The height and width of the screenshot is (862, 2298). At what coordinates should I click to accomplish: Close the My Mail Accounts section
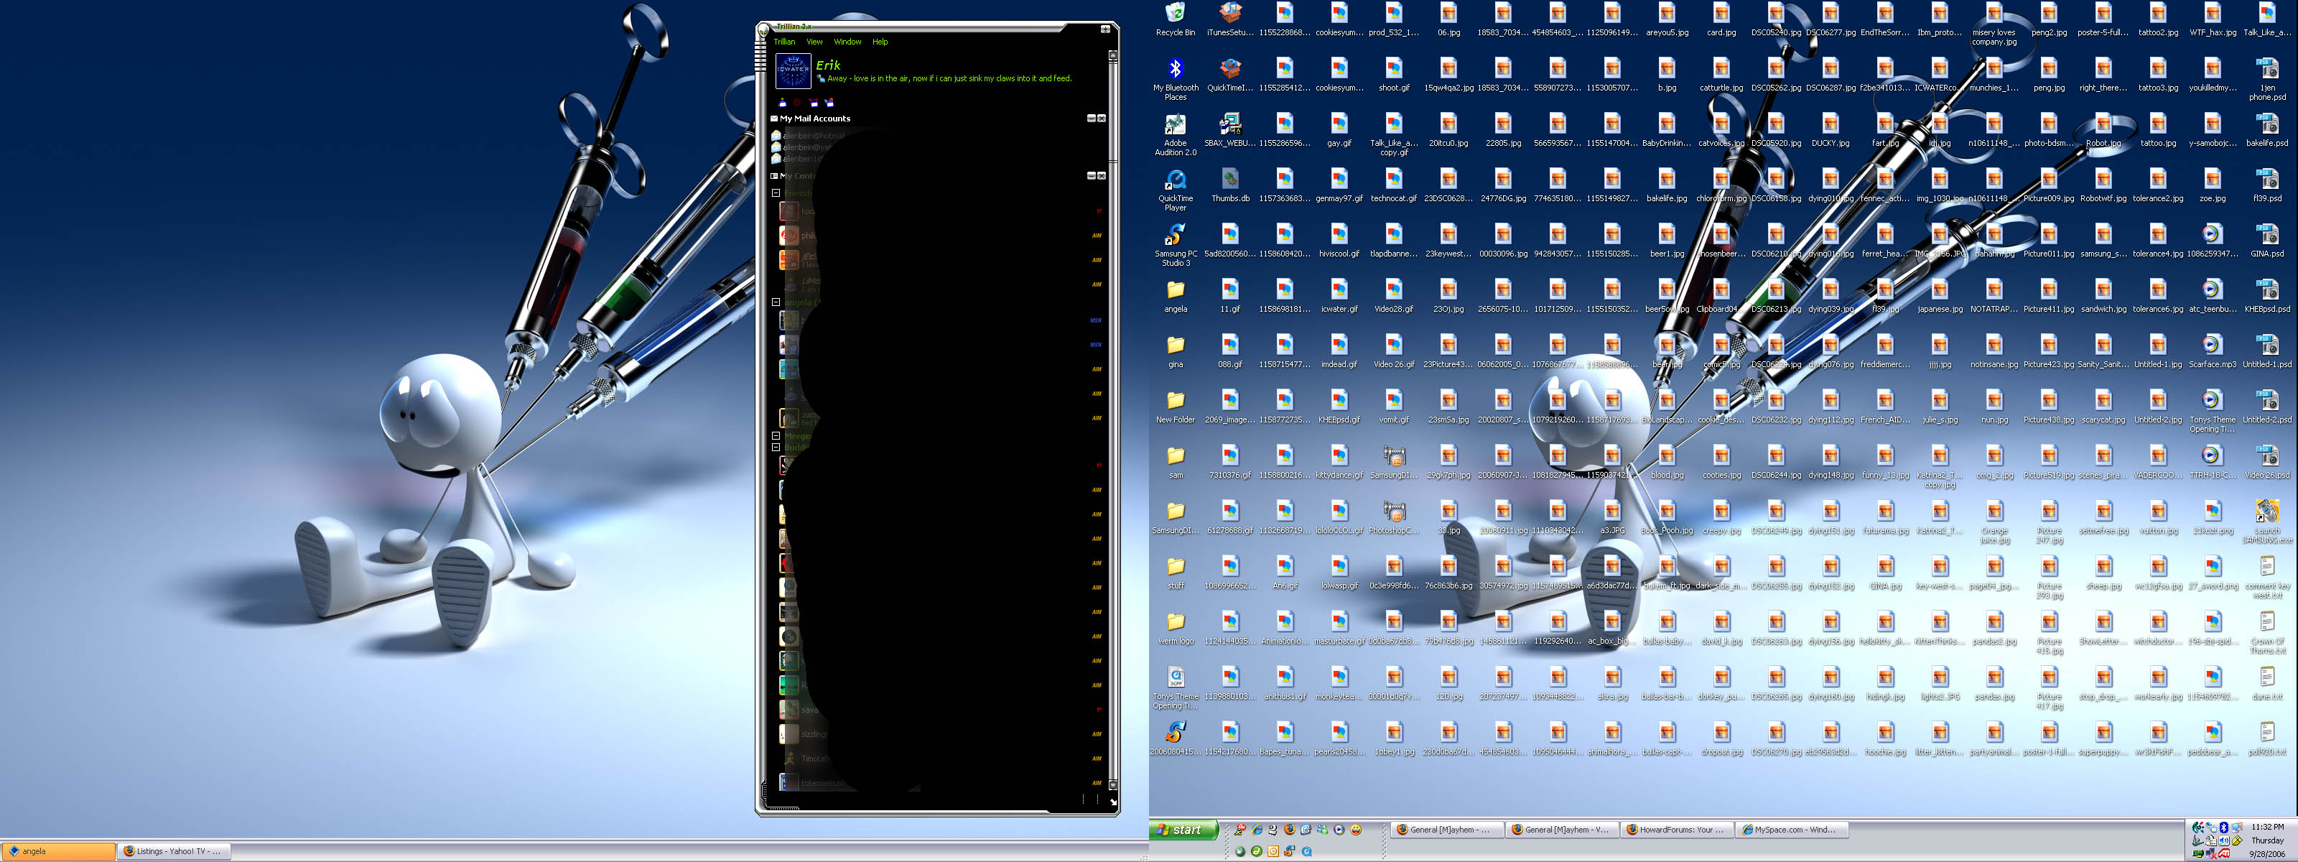click(x=1102, y=119)
